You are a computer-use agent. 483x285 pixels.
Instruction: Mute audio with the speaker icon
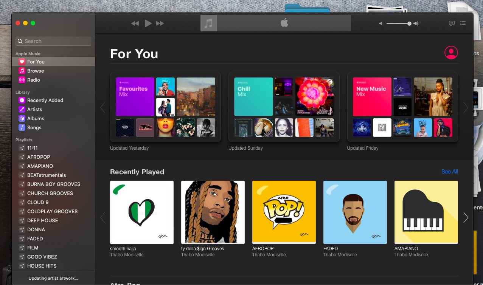point(380,23)
